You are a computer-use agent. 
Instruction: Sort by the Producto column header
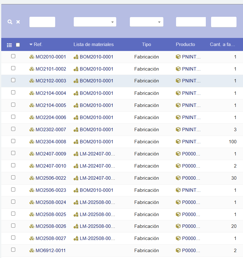click(185, 44)
